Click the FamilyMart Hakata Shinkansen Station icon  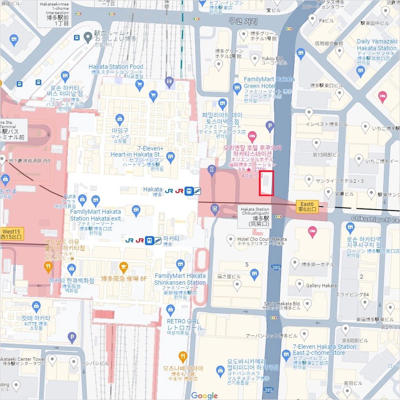pos(180,265)
